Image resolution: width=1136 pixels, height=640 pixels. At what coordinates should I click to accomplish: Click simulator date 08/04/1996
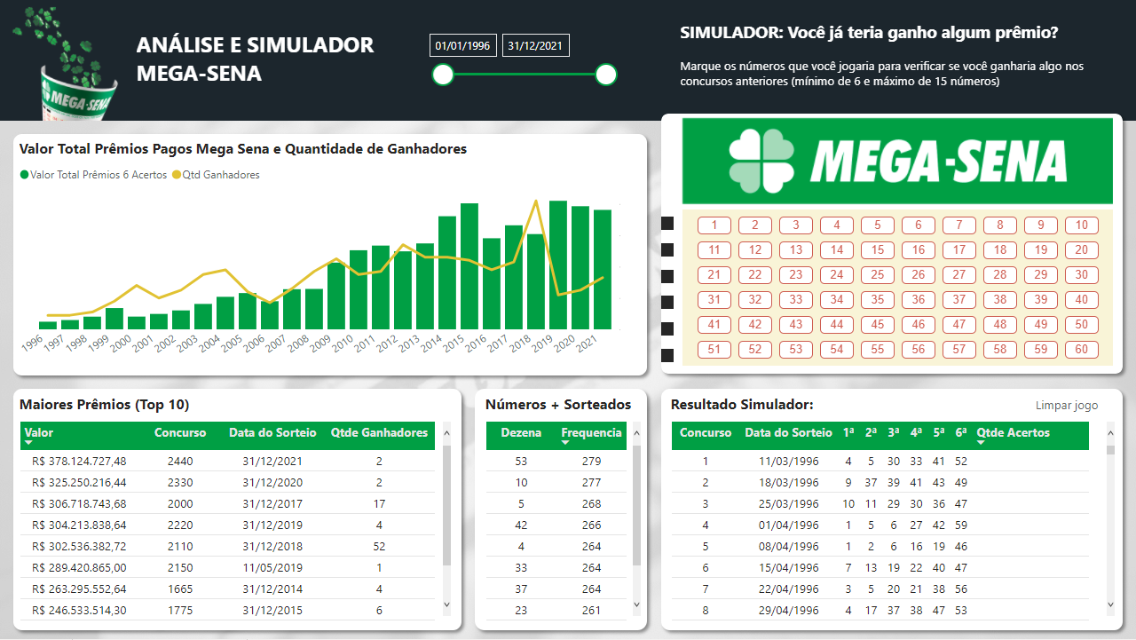click(x=789, y=546)
